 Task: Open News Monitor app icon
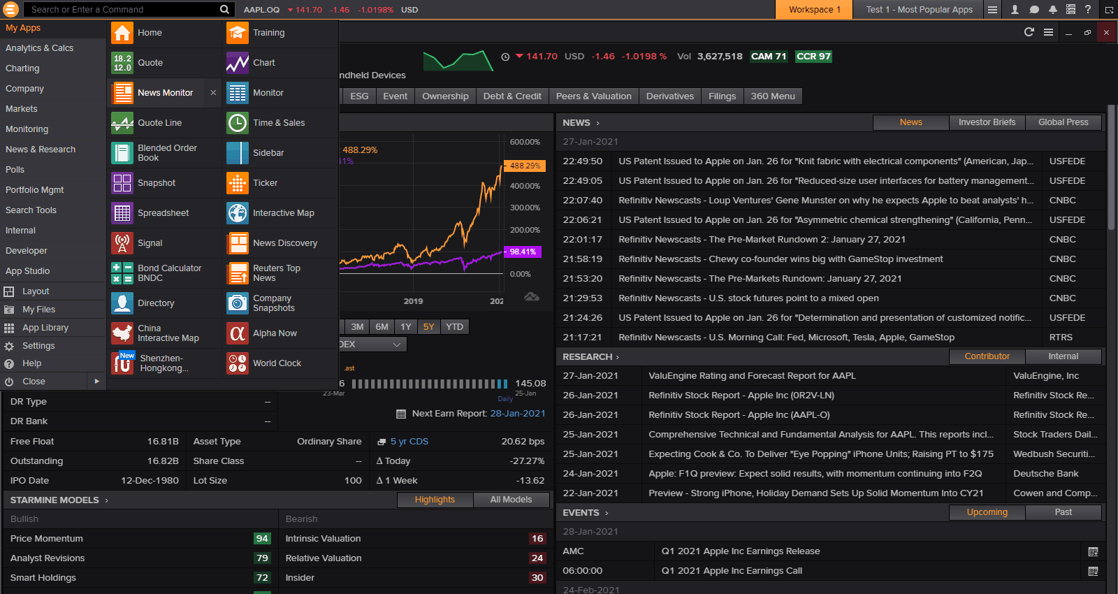coord(122,93)
